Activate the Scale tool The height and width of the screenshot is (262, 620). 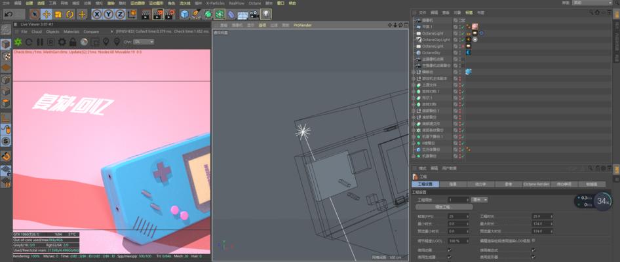point(58,14)
